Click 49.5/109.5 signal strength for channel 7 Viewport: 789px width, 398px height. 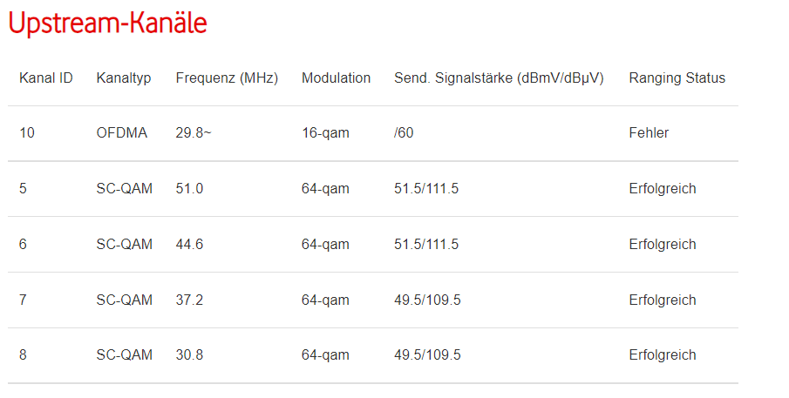point(427,300)
